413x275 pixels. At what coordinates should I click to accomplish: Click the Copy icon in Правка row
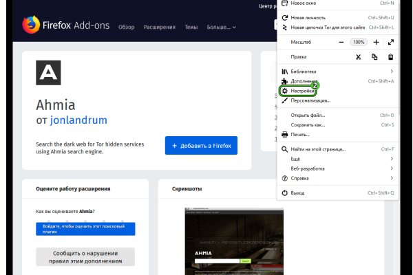tap(374, 56)
